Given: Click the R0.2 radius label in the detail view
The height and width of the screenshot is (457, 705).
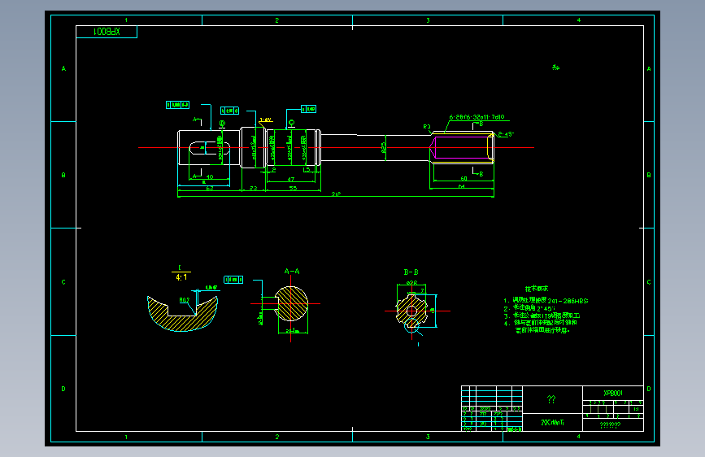Looking at the screenshot, I should [x=185, y=299].
